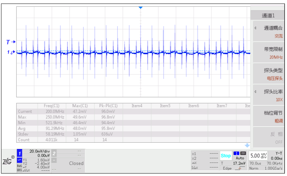The width and height of the screenshot is (287, 176).
Task: Click the AC coupling wave icon
Action: (x=20, y=160)
